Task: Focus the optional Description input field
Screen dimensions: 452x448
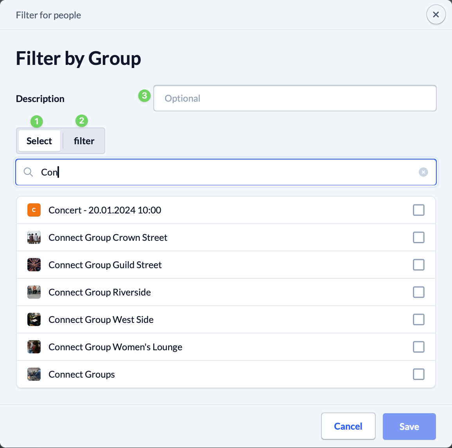Action: click(295, 98)
